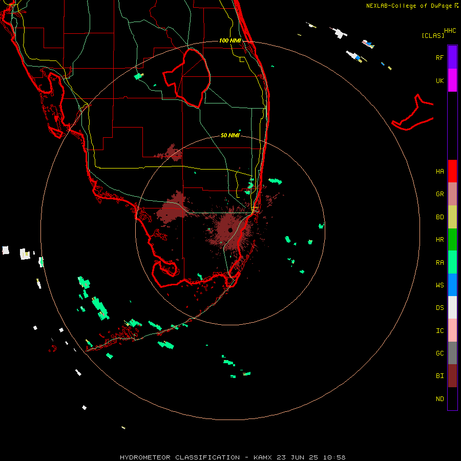Click the BD legend label
This screenshot has width=461, height=461.
point(439,217)
